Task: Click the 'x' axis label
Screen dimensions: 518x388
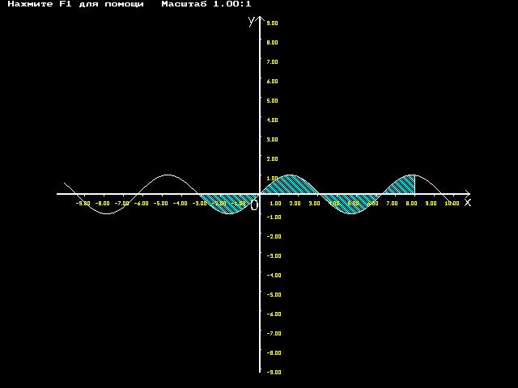Action: tap(468, 202)
